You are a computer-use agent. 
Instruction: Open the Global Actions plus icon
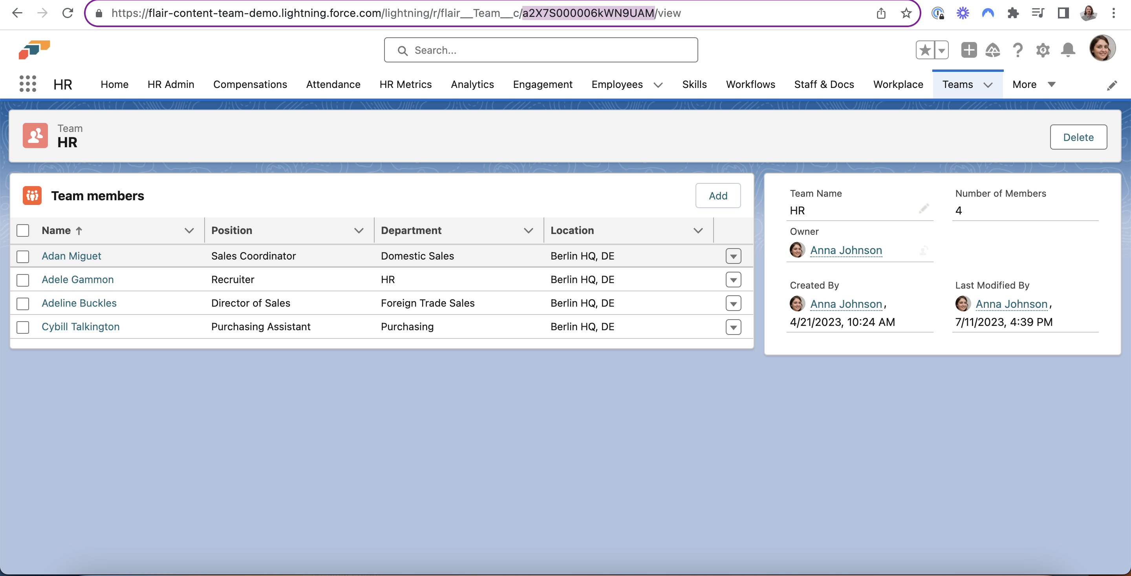pos(968,50)
